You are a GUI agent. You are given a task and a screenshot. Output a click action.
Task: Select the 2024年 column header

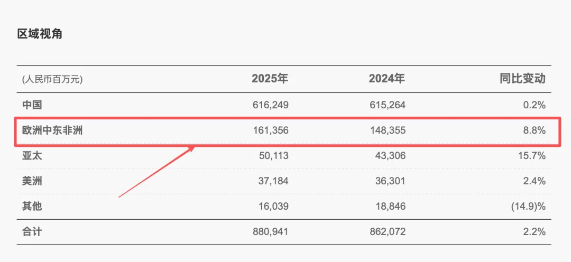(x=386, y=79)
